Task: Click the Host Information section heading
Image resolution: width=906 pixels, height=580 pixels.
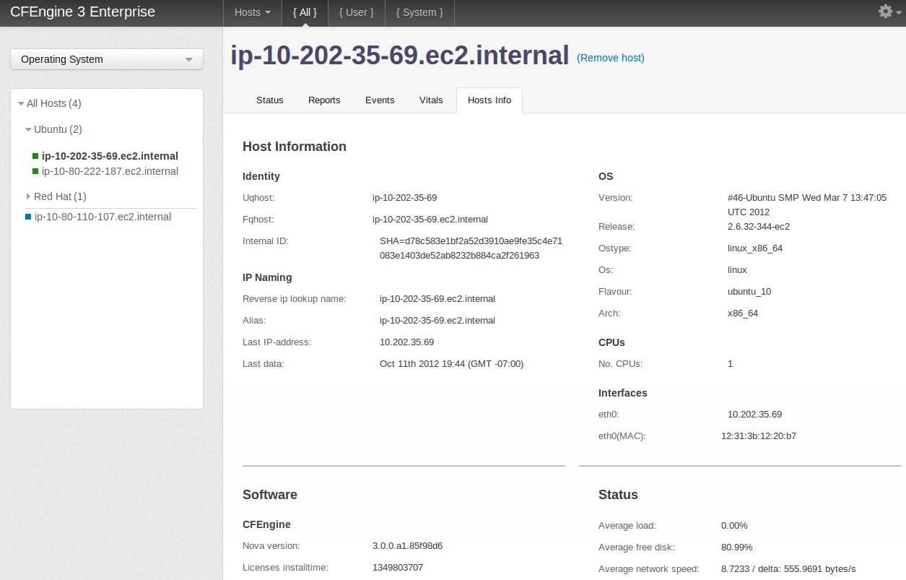Action: [295, 147]
